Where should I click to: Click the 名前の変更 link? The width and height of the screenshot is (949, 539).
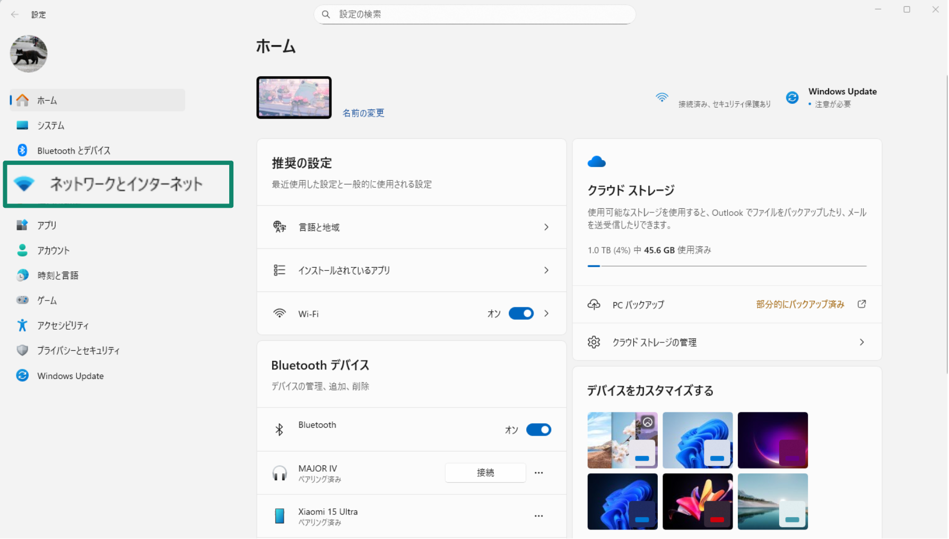coord(363,113)
